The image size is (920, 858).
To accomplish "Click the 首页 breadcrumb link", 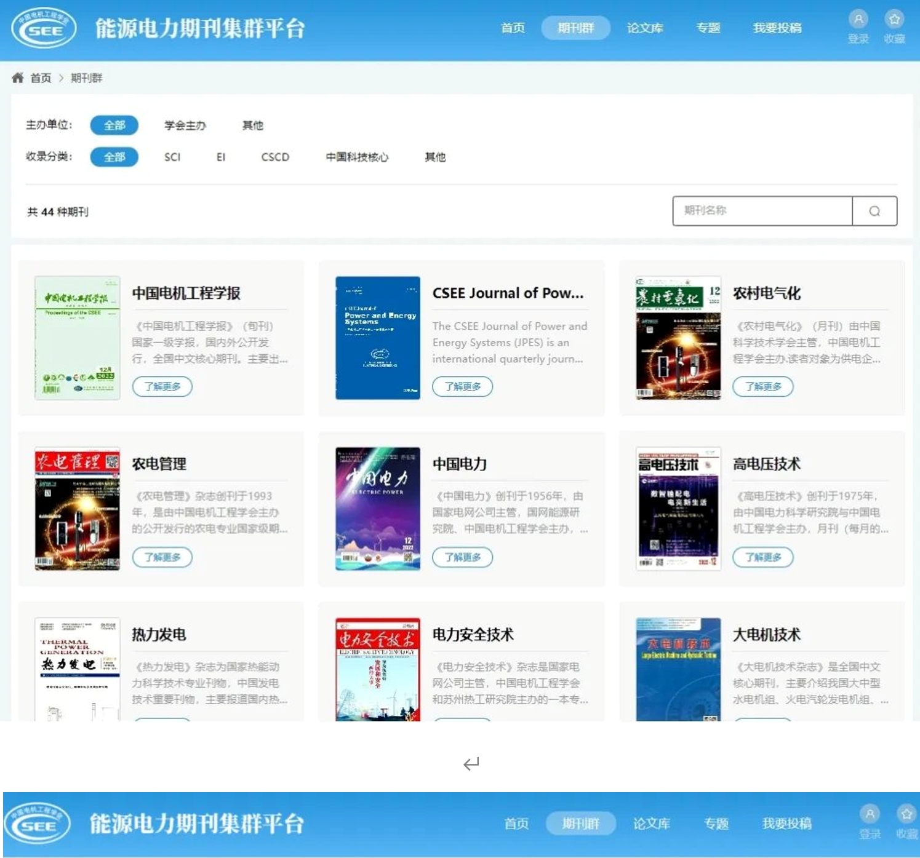I will [x=41, y=78].
